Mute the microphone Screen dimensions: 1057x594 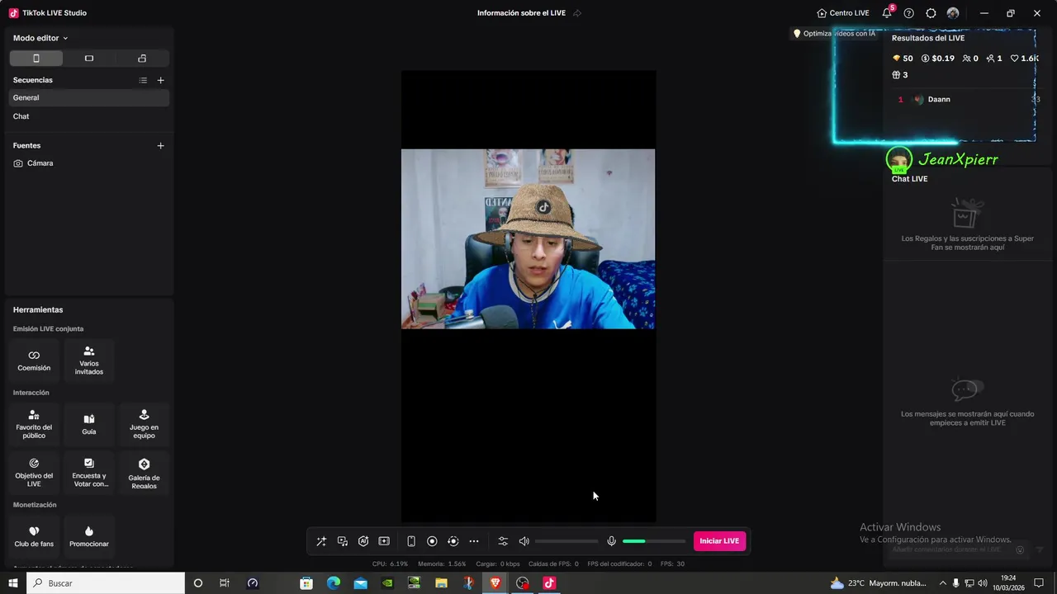(612, 541)
